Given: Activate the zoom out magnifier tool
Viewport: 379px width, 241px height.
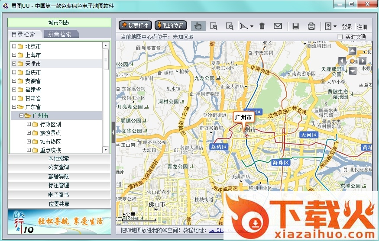Looking at the screenshot, I should tap(230, 26).
